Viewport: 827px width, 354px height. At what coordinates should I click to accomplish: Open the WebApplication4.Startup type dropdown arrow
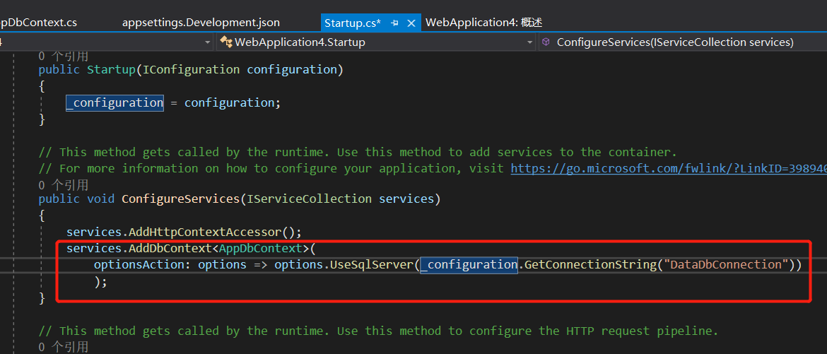[530, 42]
